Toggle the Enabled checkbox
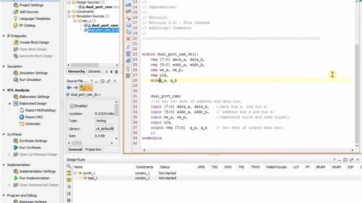The height and width of the screenshot is (203, 362). tap(72, 106)
